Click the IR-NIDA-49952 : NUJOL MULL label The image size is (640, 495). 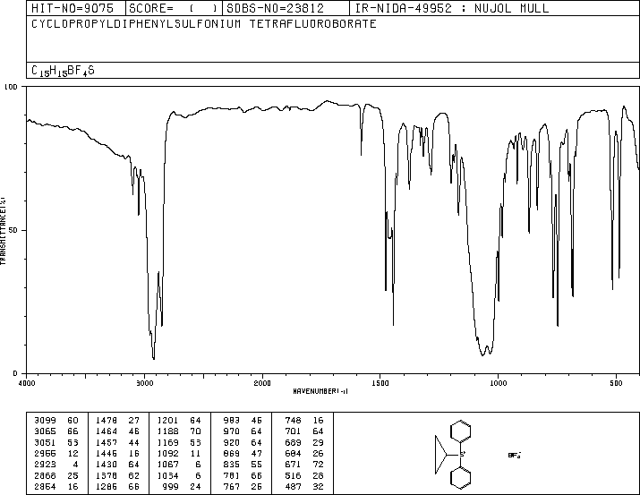pos(452,8)
